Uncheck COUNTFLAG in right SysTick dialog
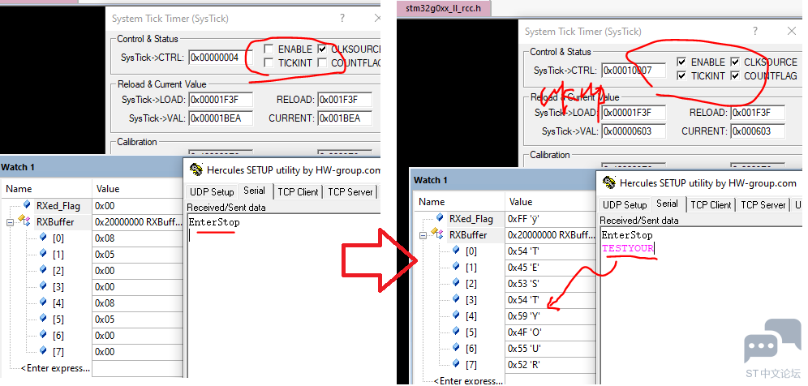808x386 pixels. pos(735,75)
